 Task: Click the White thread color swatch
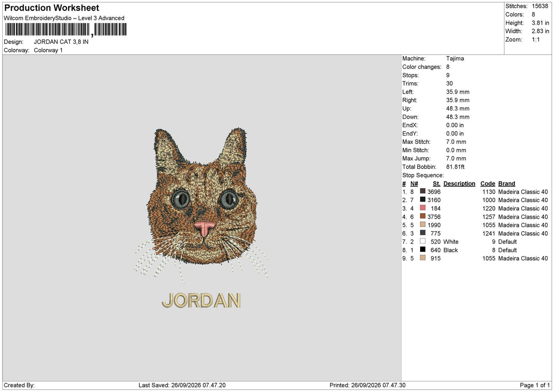(x=422, y=241)
